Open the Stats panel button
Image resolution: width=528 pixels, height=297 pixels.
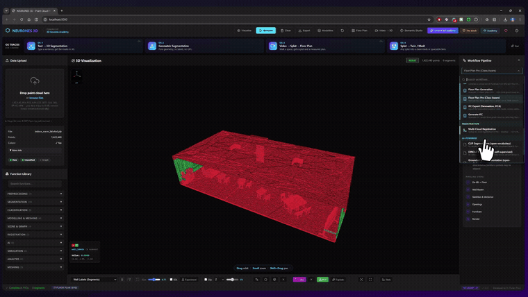386,280
